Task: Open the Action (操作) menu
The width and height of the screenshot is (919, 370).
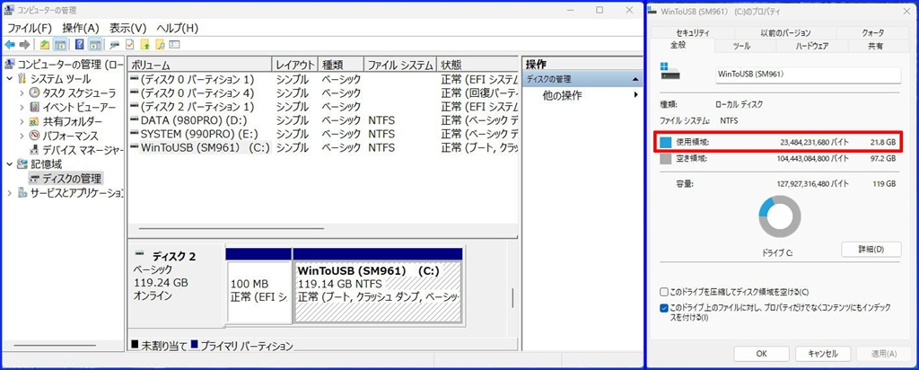Action: pyautogui.click(x=80, y=28)
